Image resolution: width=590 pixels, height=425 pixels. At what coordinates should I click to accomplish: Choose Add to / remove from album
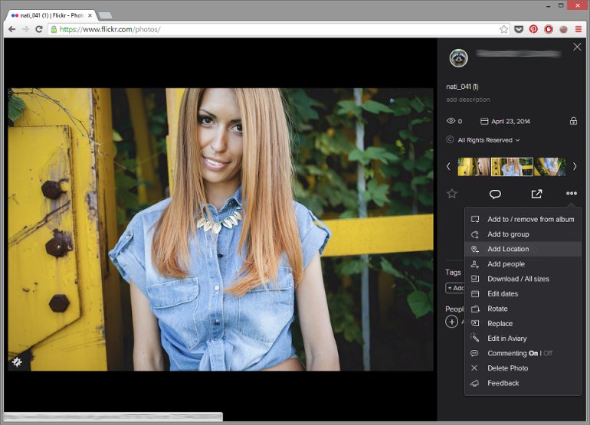[523, 219]
